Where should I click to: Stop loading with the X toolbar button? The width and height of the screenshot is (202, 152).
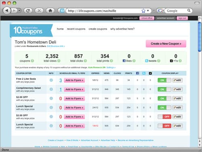pyautogui.click(x=39, y=11)
